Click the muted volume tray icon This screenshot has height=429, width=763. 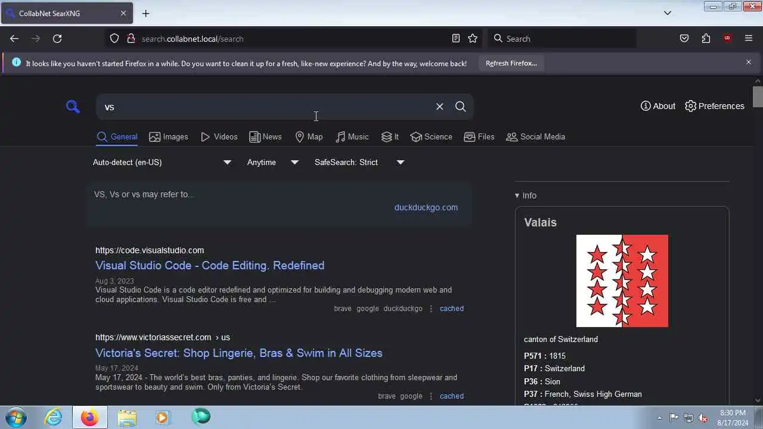[703, 418]
